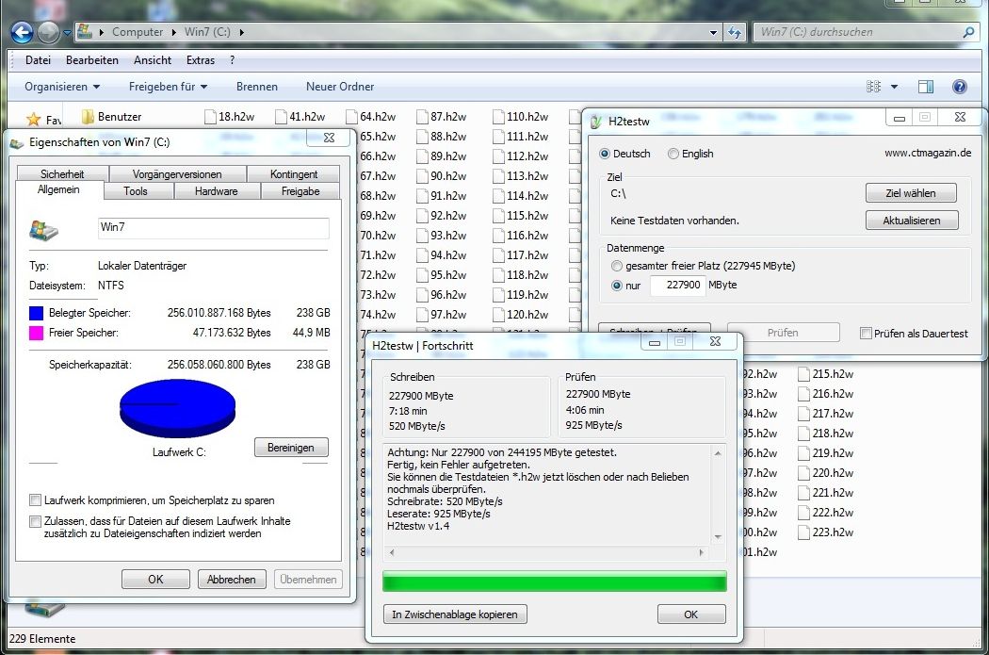Open the Ansicht menu
This screenshot has width=989, height=655.
(x=152, y=60)
